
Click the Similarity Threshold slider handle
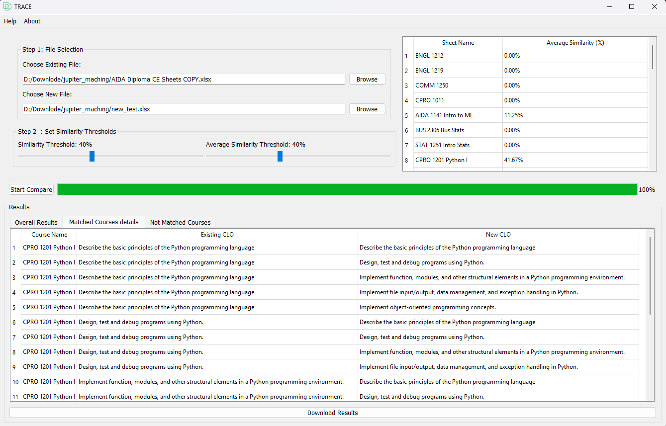(x=92, y=156)
